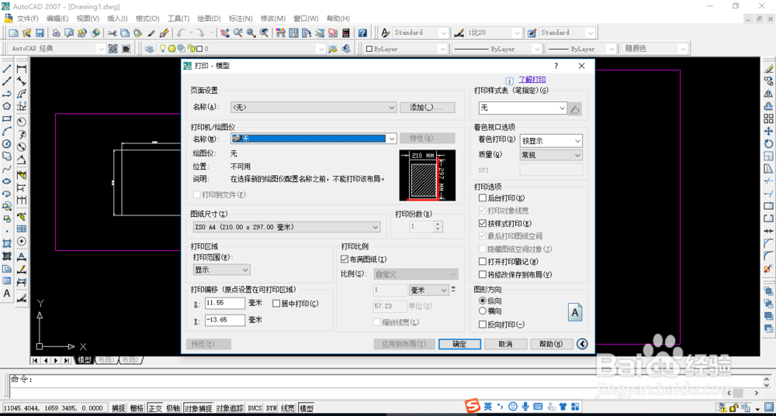Select the Rotate tool in Modify toolbar
The height and width of the screenshot is (416, 776).
click(x=768, y=144)
